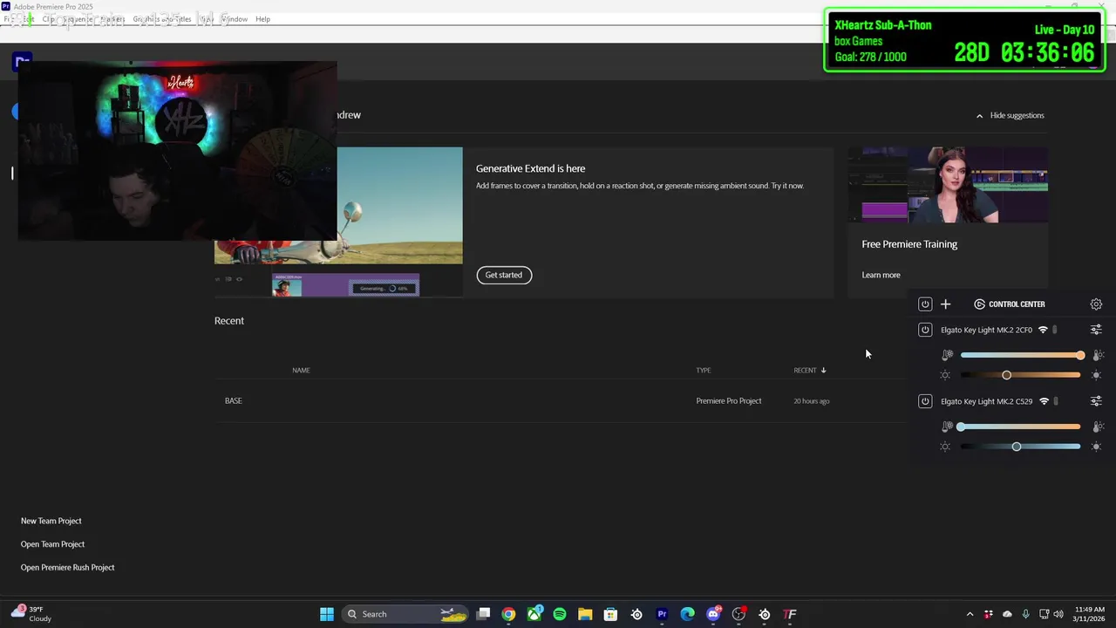Open volume control in system tray
The image size is (1116, 628).
click(x=1060, y=614)
